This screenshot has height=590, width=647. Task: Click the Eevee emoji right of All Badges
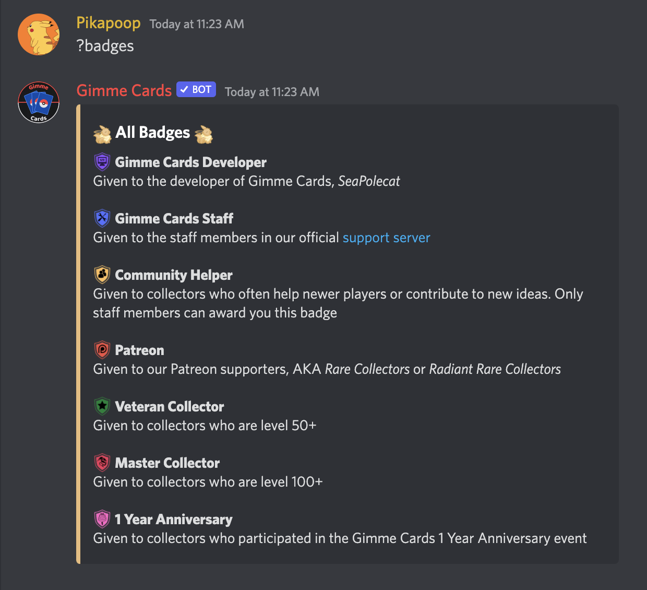(203, 134)
